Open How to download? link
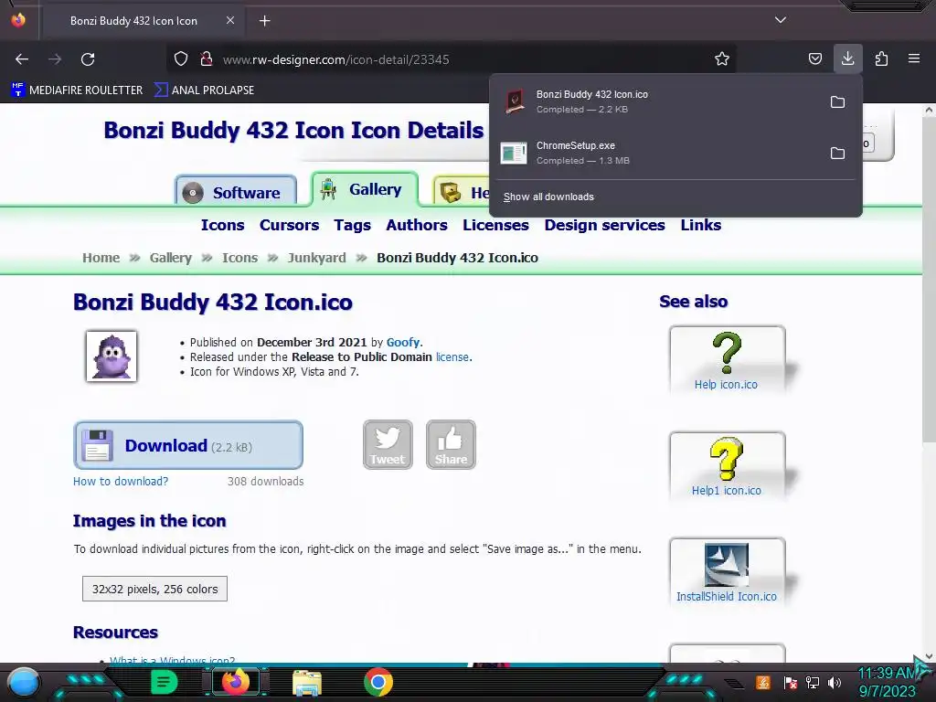Image resolution: width=936 pixels, height=702 pixels. pos(121,481)
